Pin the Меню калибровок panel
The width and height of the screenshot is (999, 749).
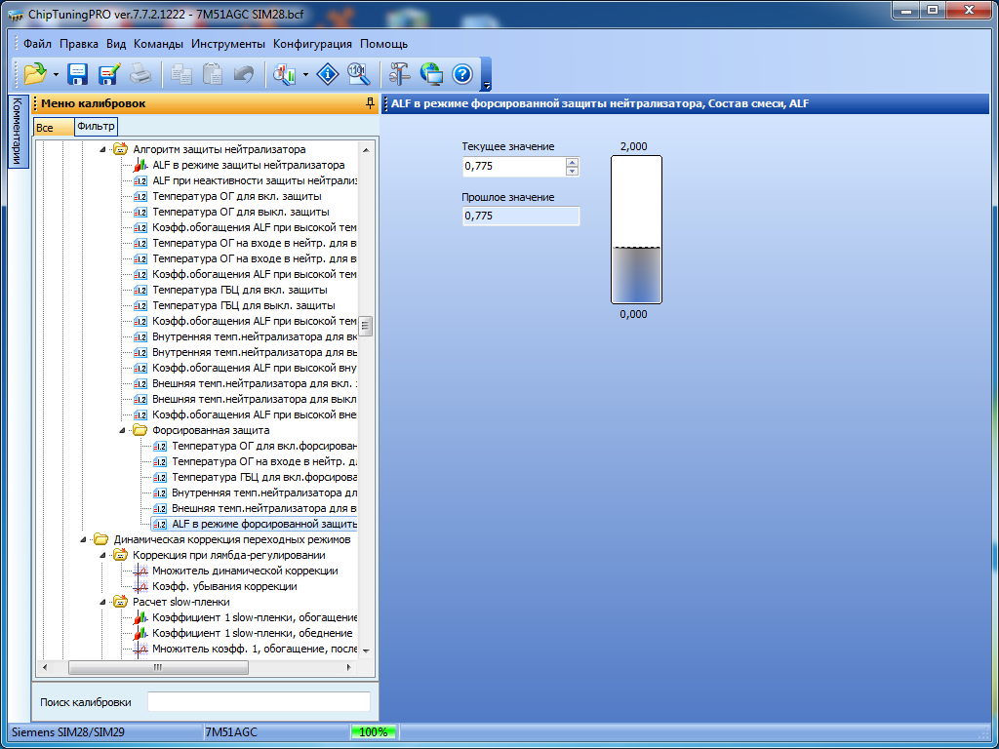pos(369,103)
